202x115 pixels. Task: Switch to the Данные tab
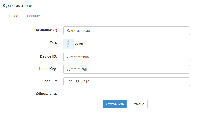[33, 16]
